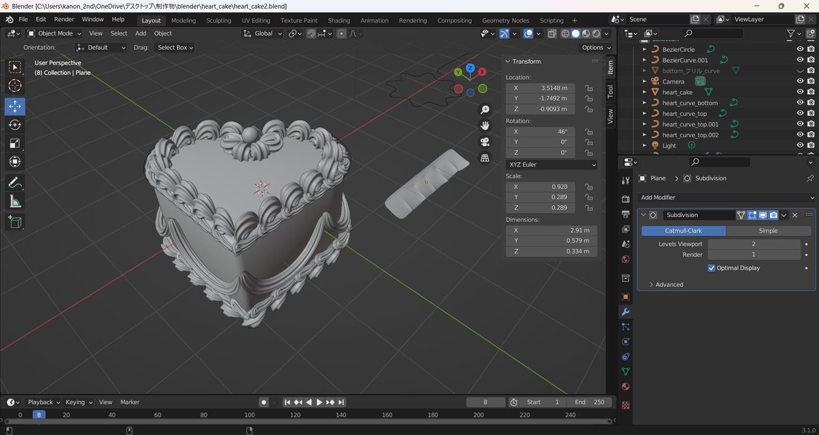
Task: Toggle camera view in viewport
Action: tap(485, 141)
